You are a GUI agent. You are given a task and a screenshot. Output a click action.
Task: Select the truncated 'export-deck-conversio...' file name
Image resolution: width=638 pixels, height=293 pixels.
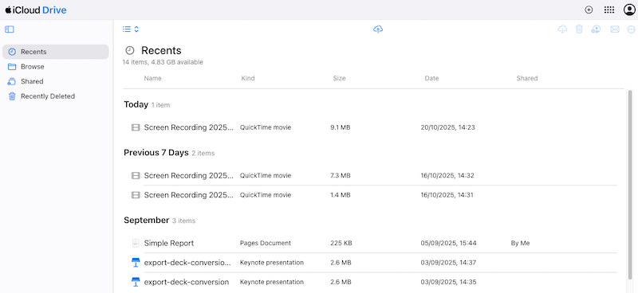click(x=187, y=263)
